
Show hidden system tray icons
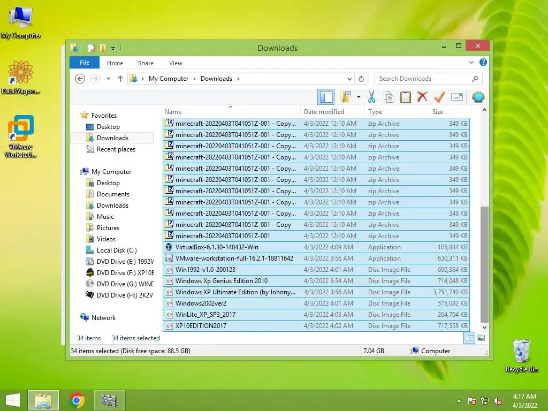tap(459, 401)
